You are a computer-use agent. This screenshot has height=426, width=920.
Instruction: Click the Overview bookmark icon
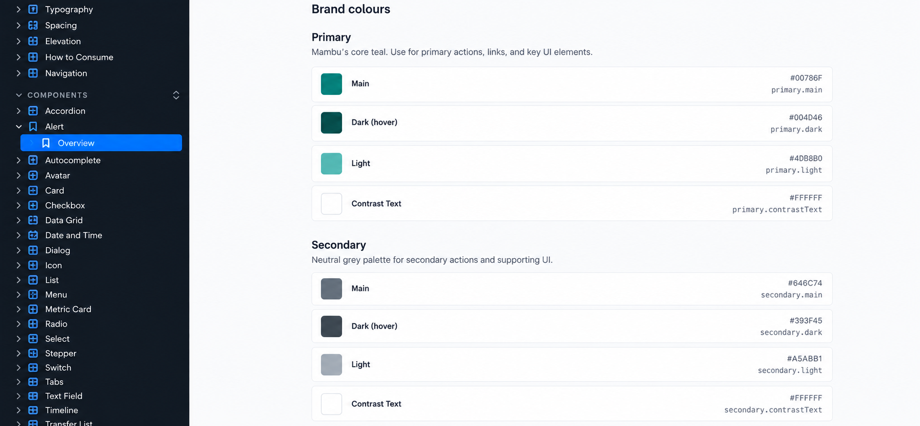coord(46,143)
